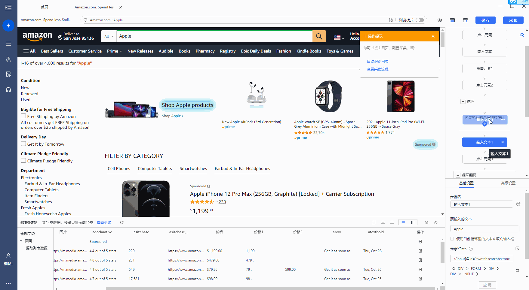This screenshot has width=529, height=290.
Task: Switch data preview to row layout icon
Action: point(403,222)
